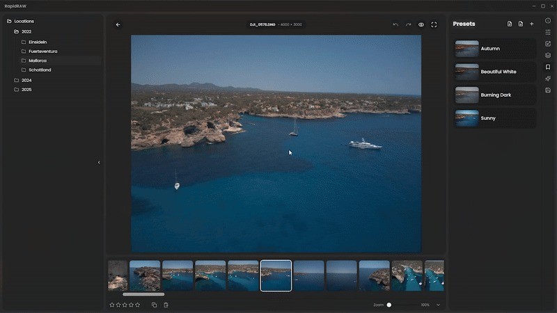Click the add new preset plus icon
This screenshot has height=313, width=557.
coord(531,24)
